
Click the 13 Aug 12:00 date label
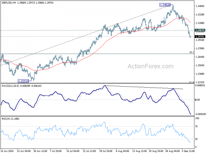pos(139,151)
